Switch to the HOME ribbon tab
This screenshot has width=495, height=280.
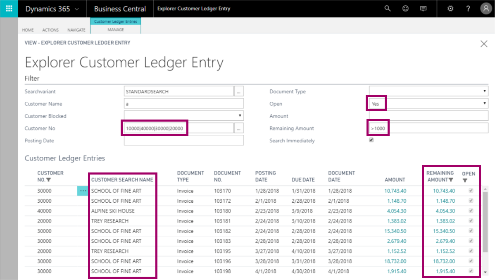pos(28,30)
